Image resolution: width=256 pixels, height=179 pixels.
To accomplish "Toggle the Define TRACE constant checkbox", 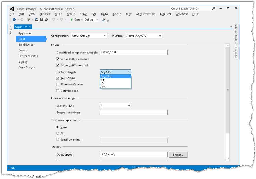I will pyautogui.click(x=58, y=65).
